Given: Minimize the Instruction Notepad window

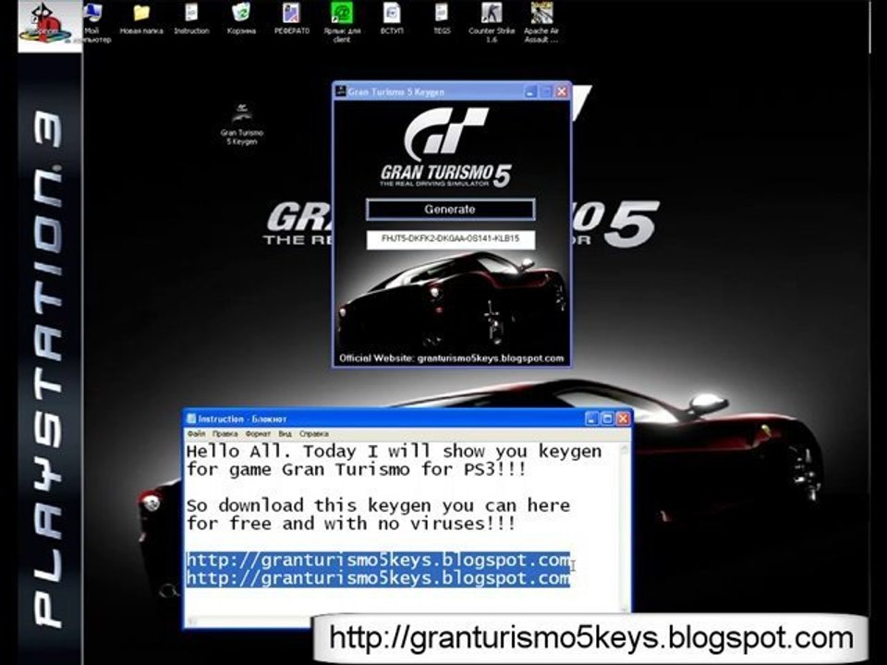Looking at the screenshot, I should 591,418.
